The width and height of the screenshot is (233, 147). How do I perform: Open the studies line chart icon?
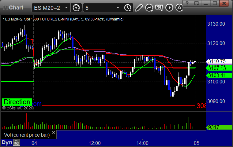[x=149, y=8]
